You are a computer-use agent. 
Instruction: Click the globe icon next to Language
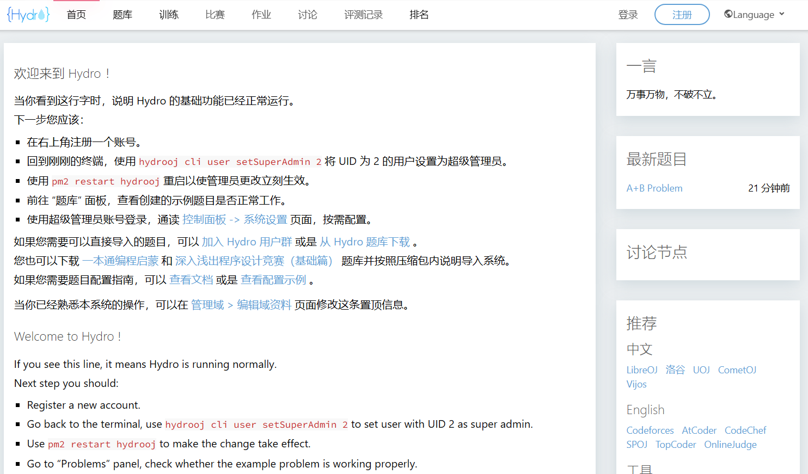pyautogui.click(x=728, y=14)
